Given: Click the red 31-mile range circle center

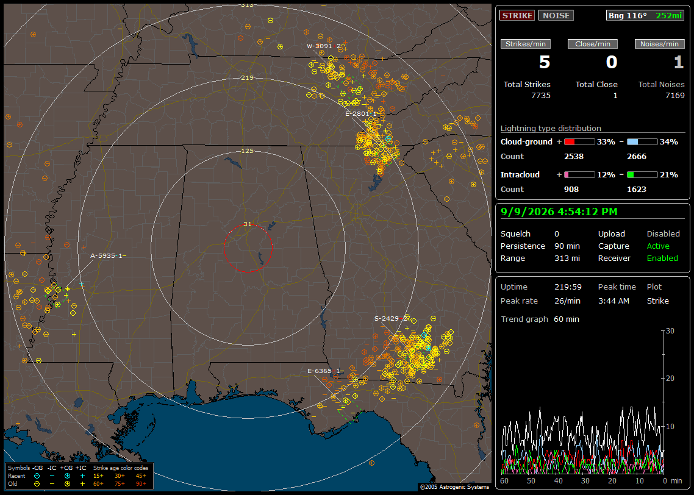Looking at the screenshot, I should tap(248, 248).
